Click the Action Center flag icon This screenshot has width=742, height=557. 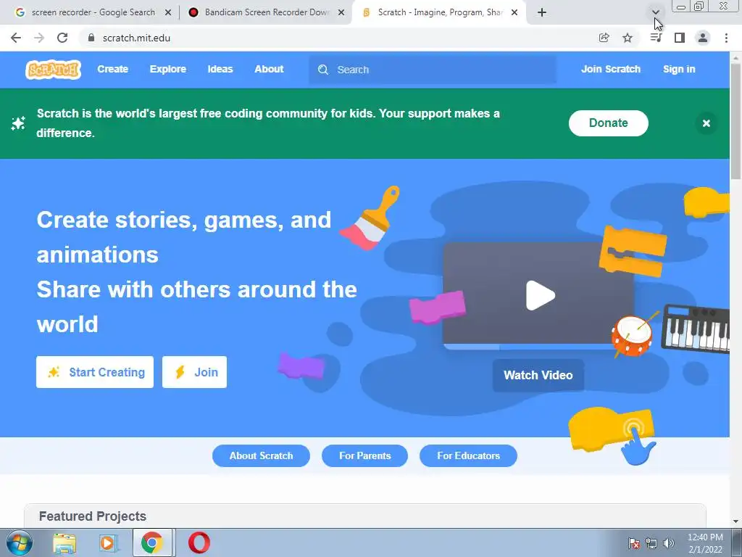(633, 543)
